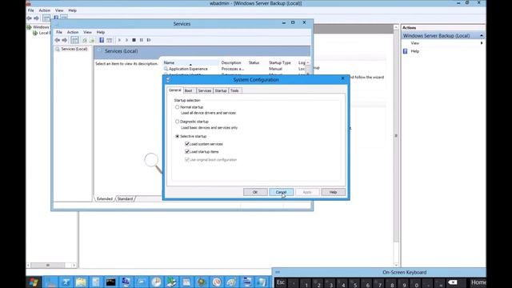Close System Configuration dialog with X
Viewport: 512px width, 288px height.
(342, 78)
